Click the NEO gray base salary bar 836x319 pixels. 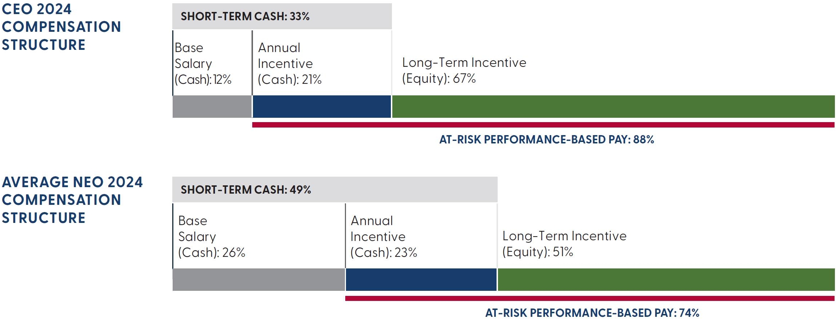[x=259, y=280]
